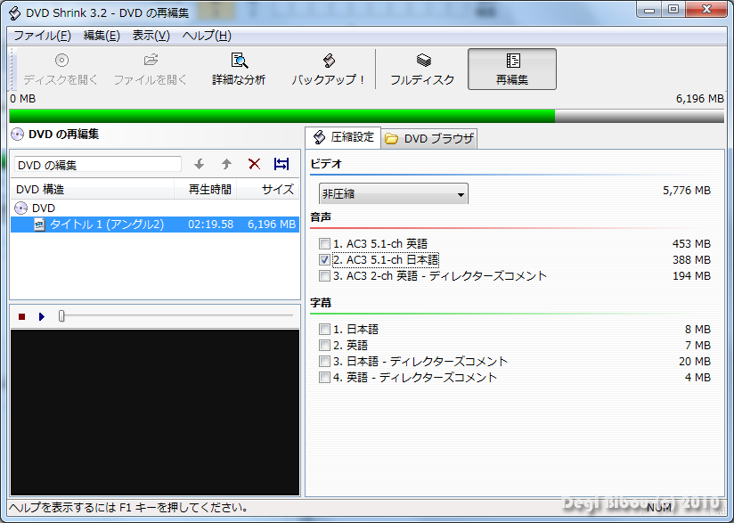
Task: Select the DVD root disc node
Action: (35, 208)
